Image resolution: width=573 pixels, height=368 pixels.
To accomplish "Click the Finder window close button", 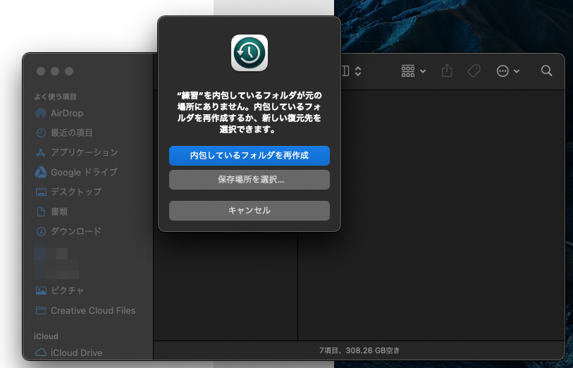I will pos(41,71).
